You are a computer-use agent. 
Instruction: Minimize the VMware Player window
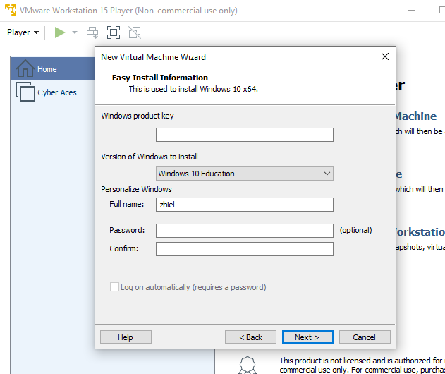[x=411, y=10]
